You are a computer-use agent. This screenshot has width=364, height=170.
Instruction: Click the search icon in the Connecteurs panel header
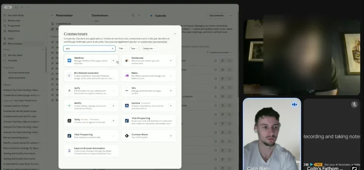point(133,15)
